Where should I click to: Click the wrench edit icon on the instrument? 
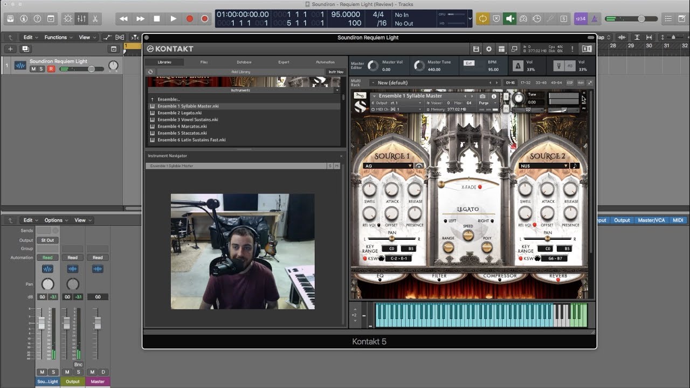coord(360,95)
